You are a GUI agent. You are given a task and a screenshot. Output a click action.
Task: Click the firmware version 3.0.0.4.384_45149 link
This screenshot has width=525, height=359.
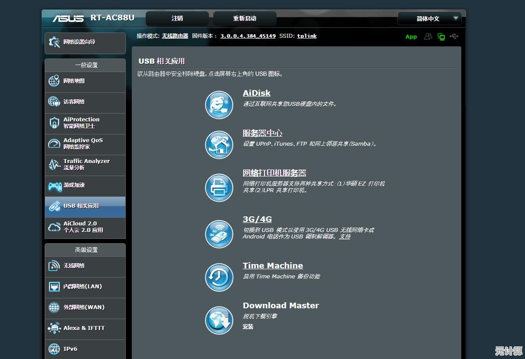[248, 36]
